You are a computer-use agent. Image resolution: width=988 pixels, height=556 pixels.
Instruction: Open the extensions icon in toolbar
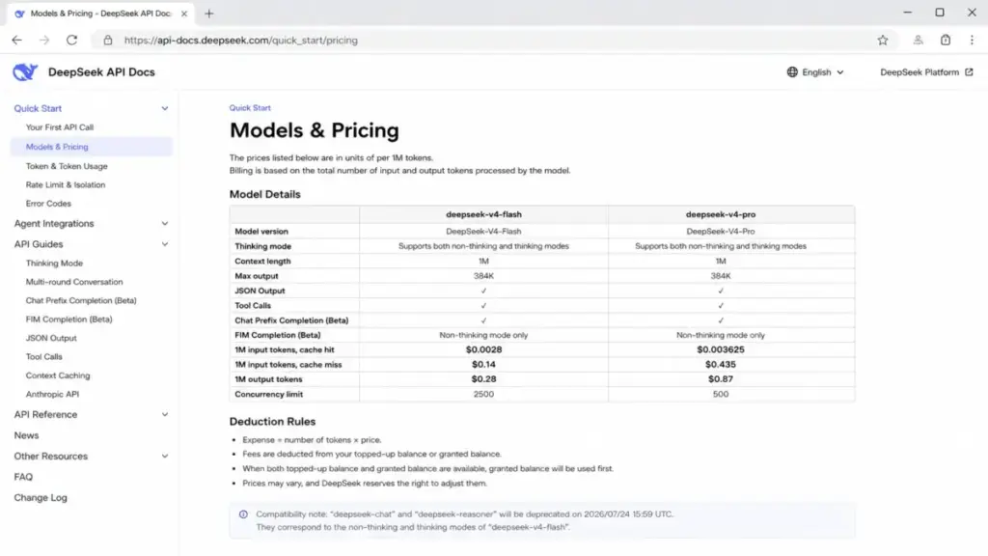coord(946,40)
